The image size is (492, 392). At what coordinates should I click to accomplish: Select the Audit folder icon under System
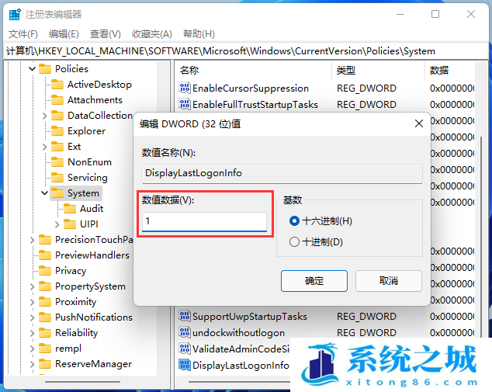click(70, 208)
